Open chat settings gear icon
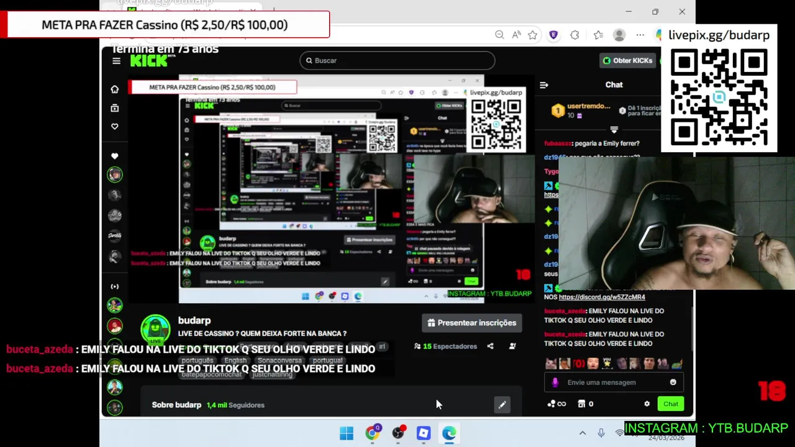Image resolution: width=795 pixels, height=447 pixels. (x=647, y=404)
